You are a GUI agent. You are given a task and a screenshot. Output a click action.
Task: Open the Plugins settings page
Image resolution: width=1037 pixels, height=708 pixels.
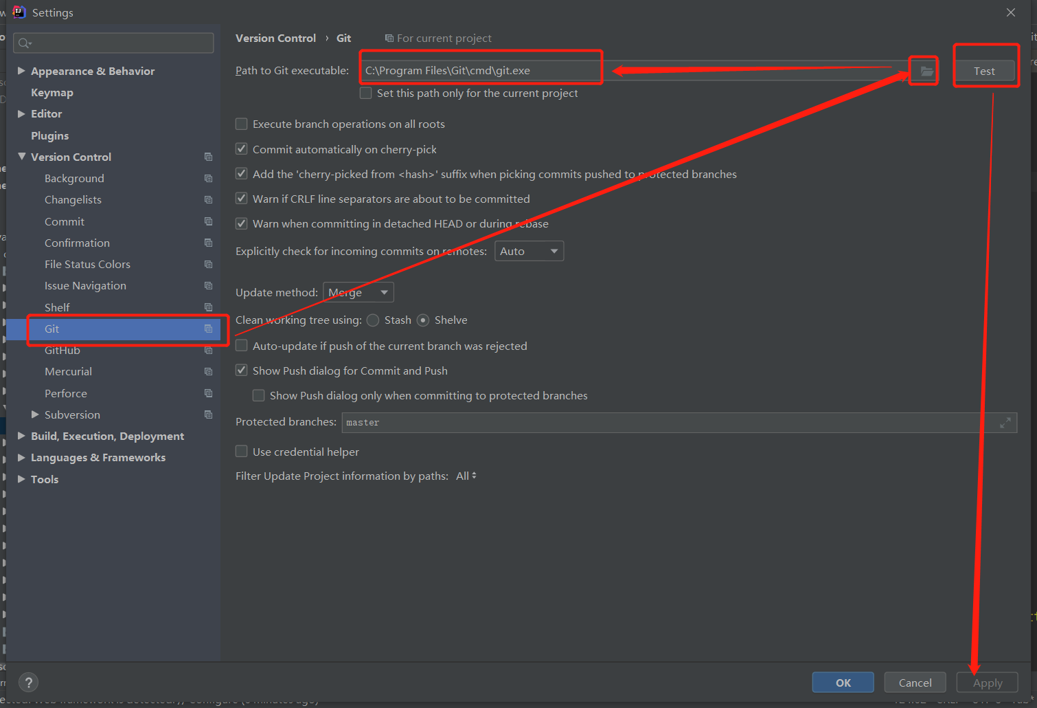[x=50, y=135]
